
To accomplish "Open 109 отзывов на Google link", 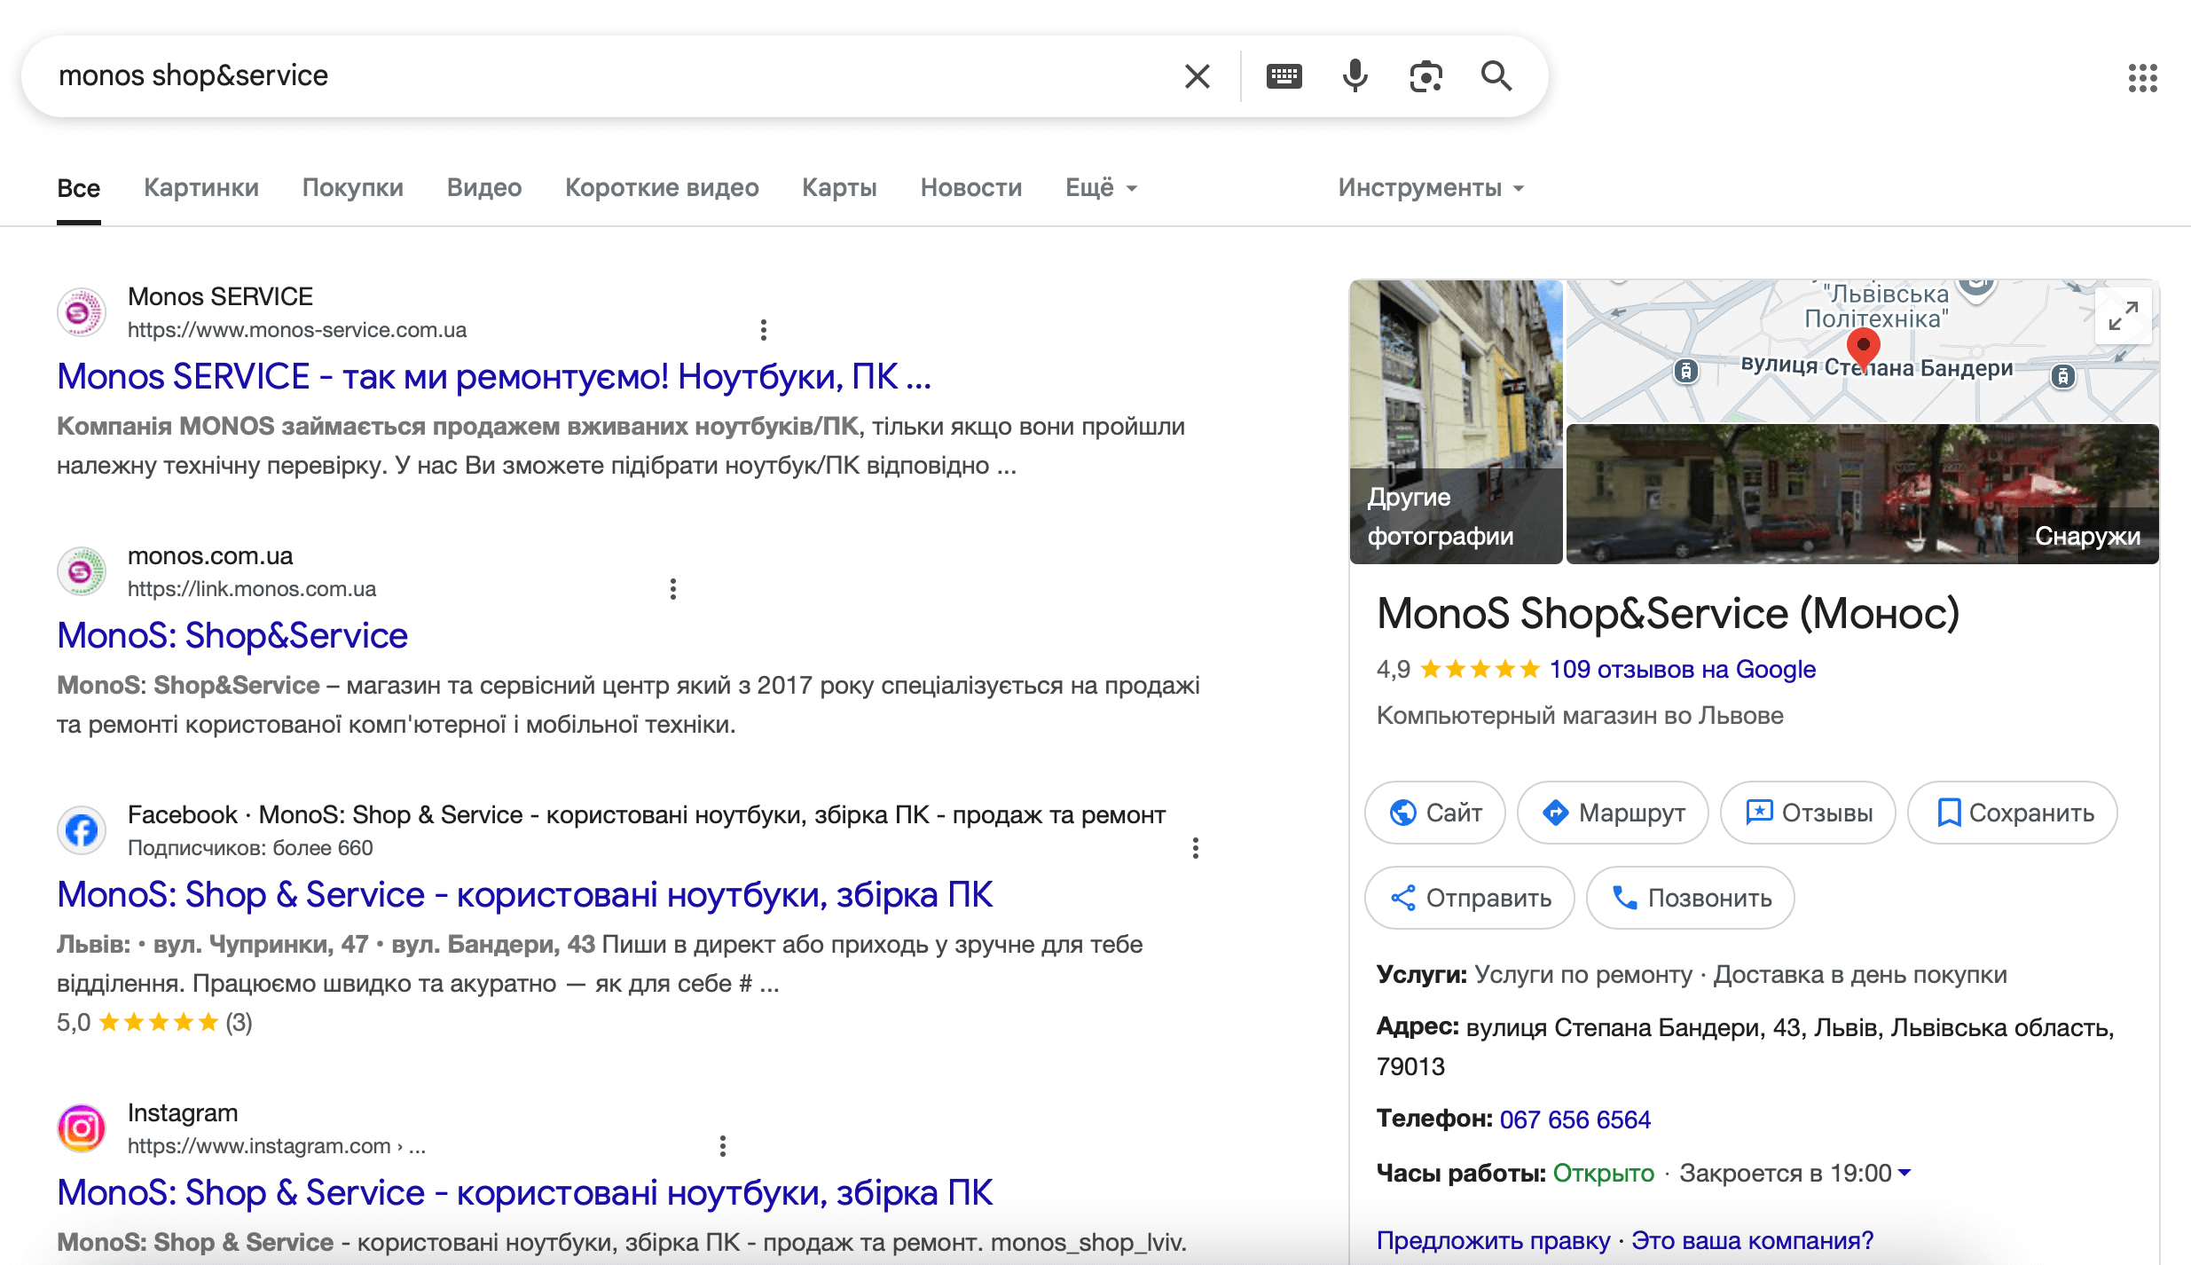I will (x=1682, y=670).
